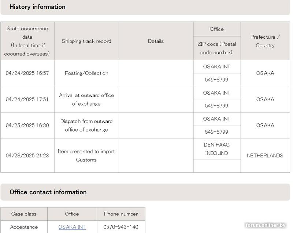Screen dimensions: 293x233
Task: Select the NETHERLANDS country cell
Action: [x=265, y=156]
